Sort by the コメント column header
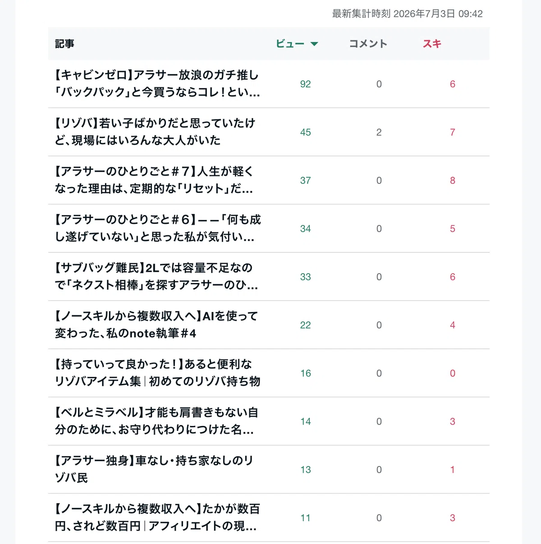The width and height of the screenshot is (541, 544). (x=368, y=44)
